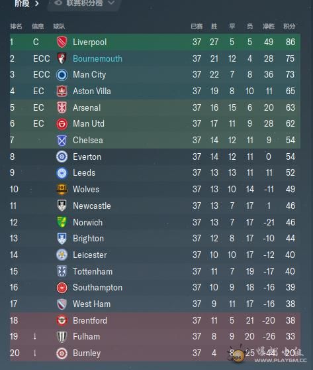Click the Bournemouth club badge

62,58
